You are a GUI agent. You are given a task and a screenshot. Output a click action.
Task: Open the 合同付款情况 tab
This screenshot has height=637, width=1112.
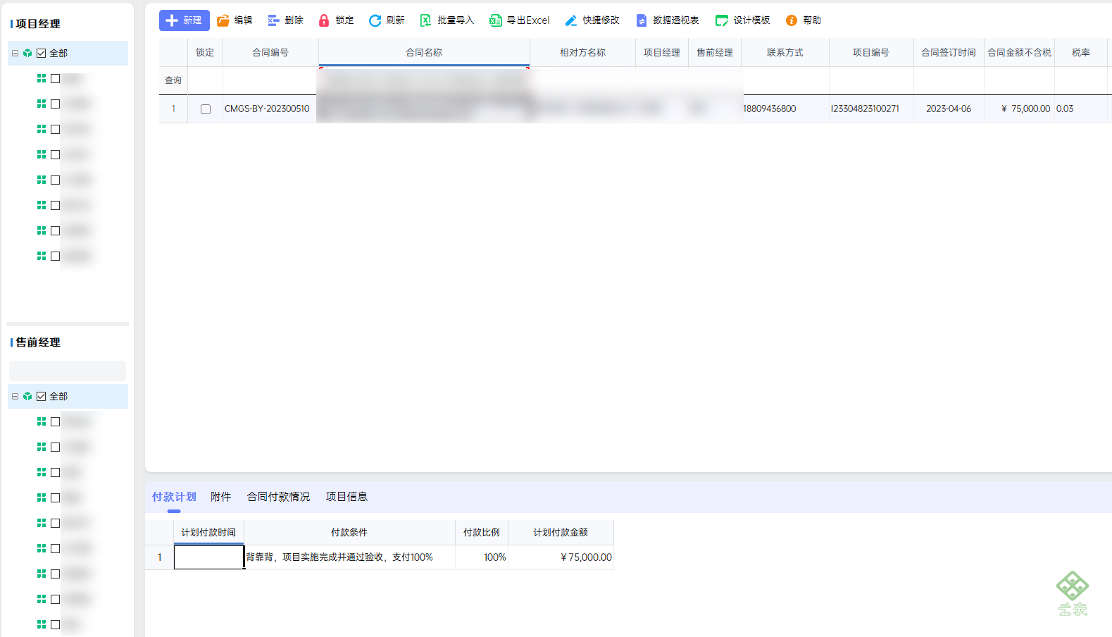(x=278, y=497)
